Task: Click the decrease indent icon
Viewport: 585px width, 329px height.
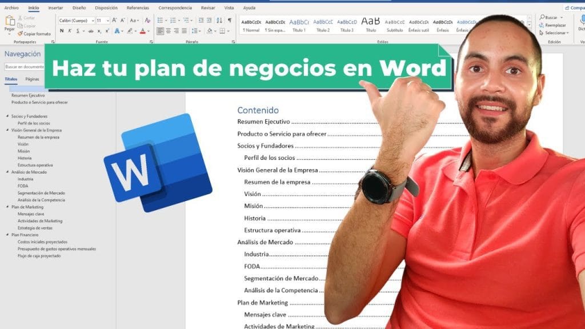Action: pos(201,20)
